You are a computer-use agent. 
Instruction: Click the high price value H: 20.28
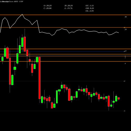point(69,6)
